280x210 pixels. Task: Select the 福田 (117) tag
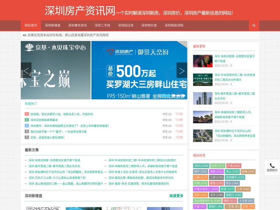pos(230,201)
